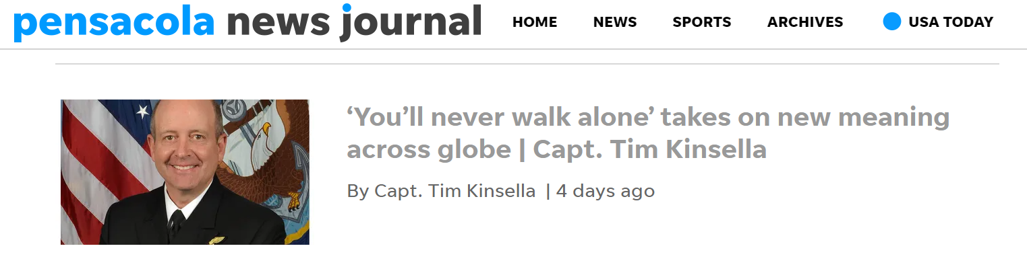
Task: Browse the ARCHIVES section
Action: tap(805, 22)
